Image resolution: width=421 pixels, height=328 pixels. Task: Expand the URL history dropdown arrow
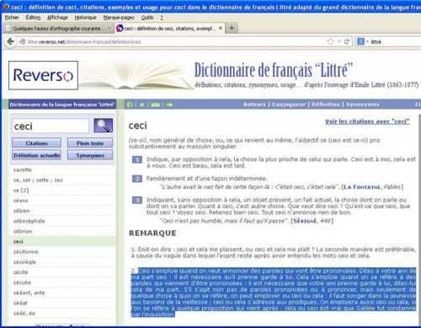click(339, 41)
